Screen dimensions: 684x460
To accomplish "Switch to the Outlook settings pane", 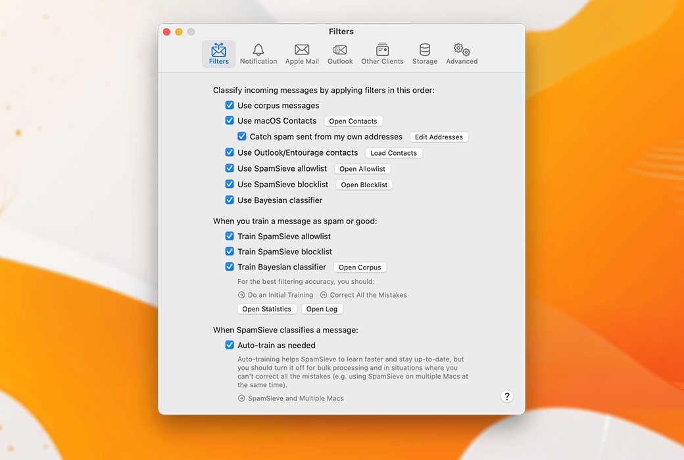I will [340, 54].
